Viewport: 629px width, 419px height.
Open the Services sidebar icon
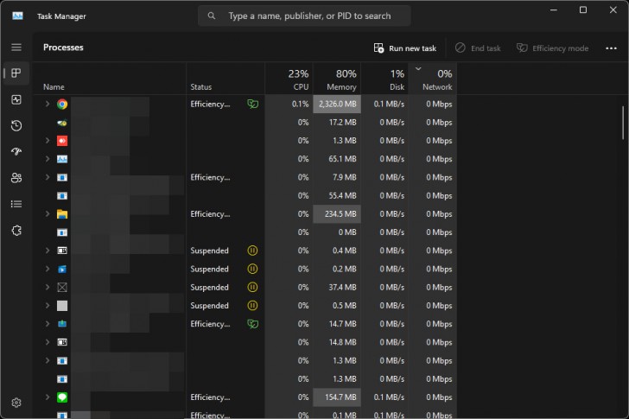pos(16,231)
